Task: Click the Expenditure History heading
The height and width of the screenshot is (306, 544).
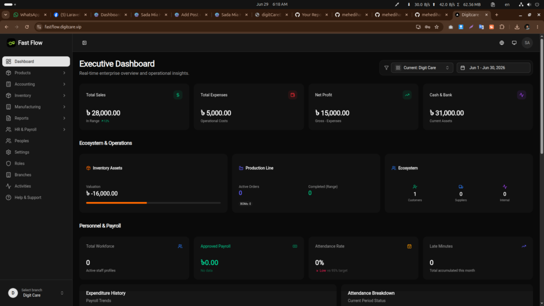Action: click(x=106, y=293)
